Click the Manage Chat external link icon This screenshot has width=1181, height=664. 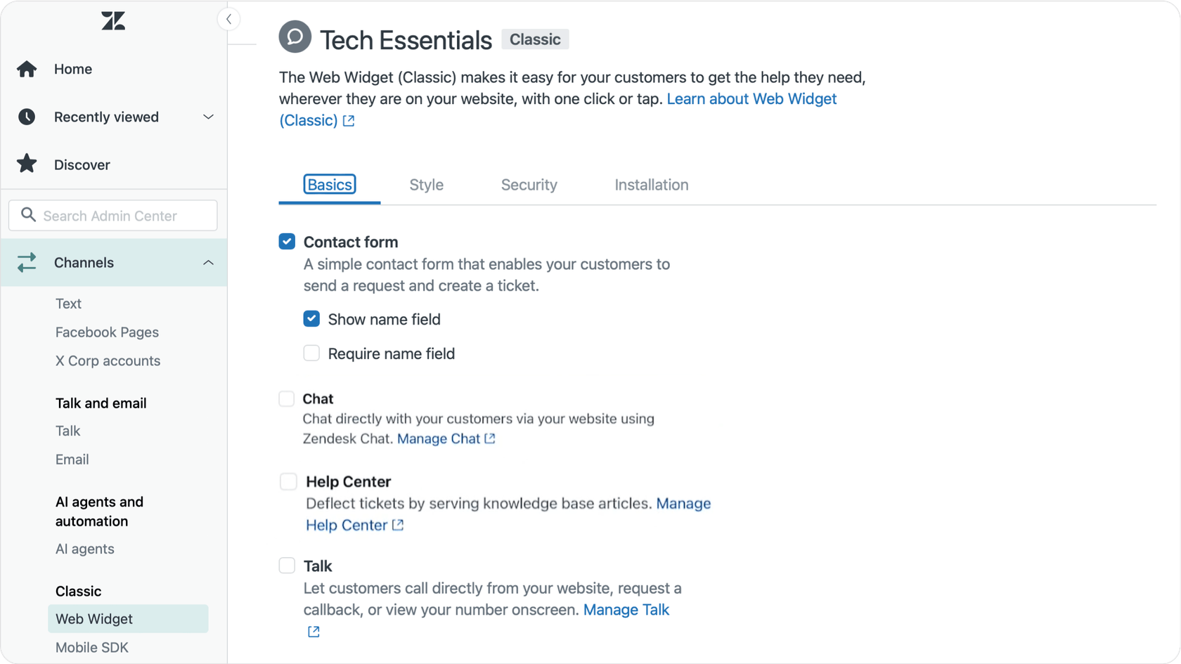[490, 438]
